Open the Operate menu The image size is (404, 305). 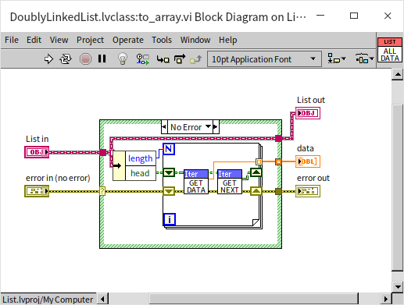click(128, 40)
